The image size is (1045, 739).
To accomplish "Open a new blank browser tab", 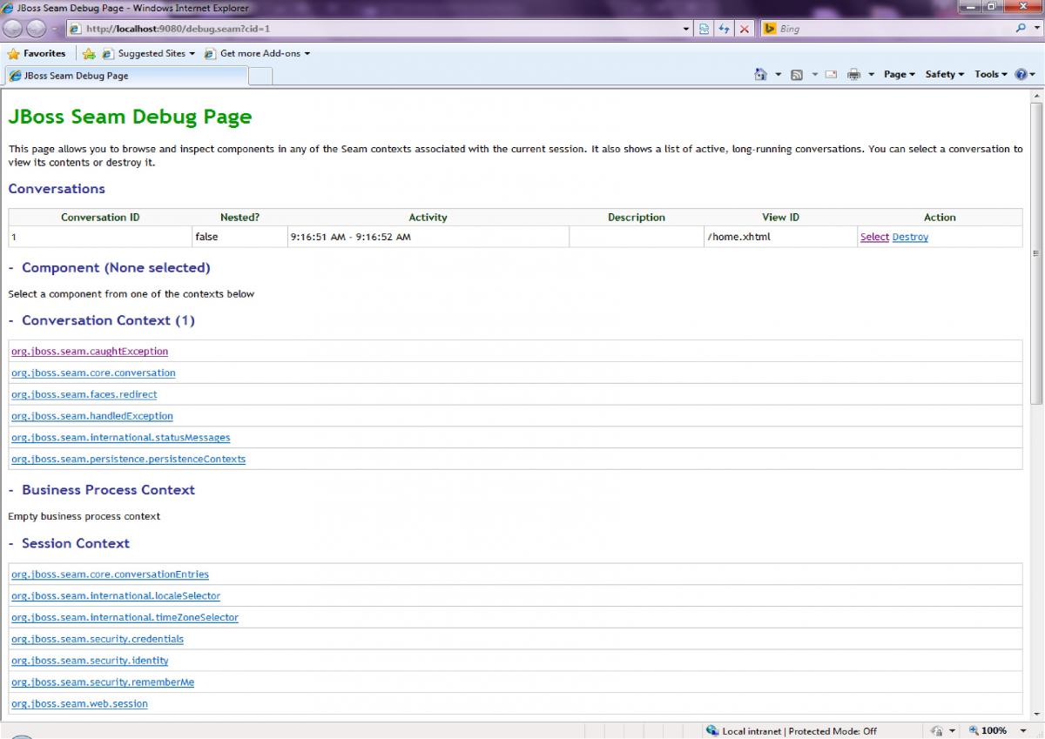I will point(260,77).
